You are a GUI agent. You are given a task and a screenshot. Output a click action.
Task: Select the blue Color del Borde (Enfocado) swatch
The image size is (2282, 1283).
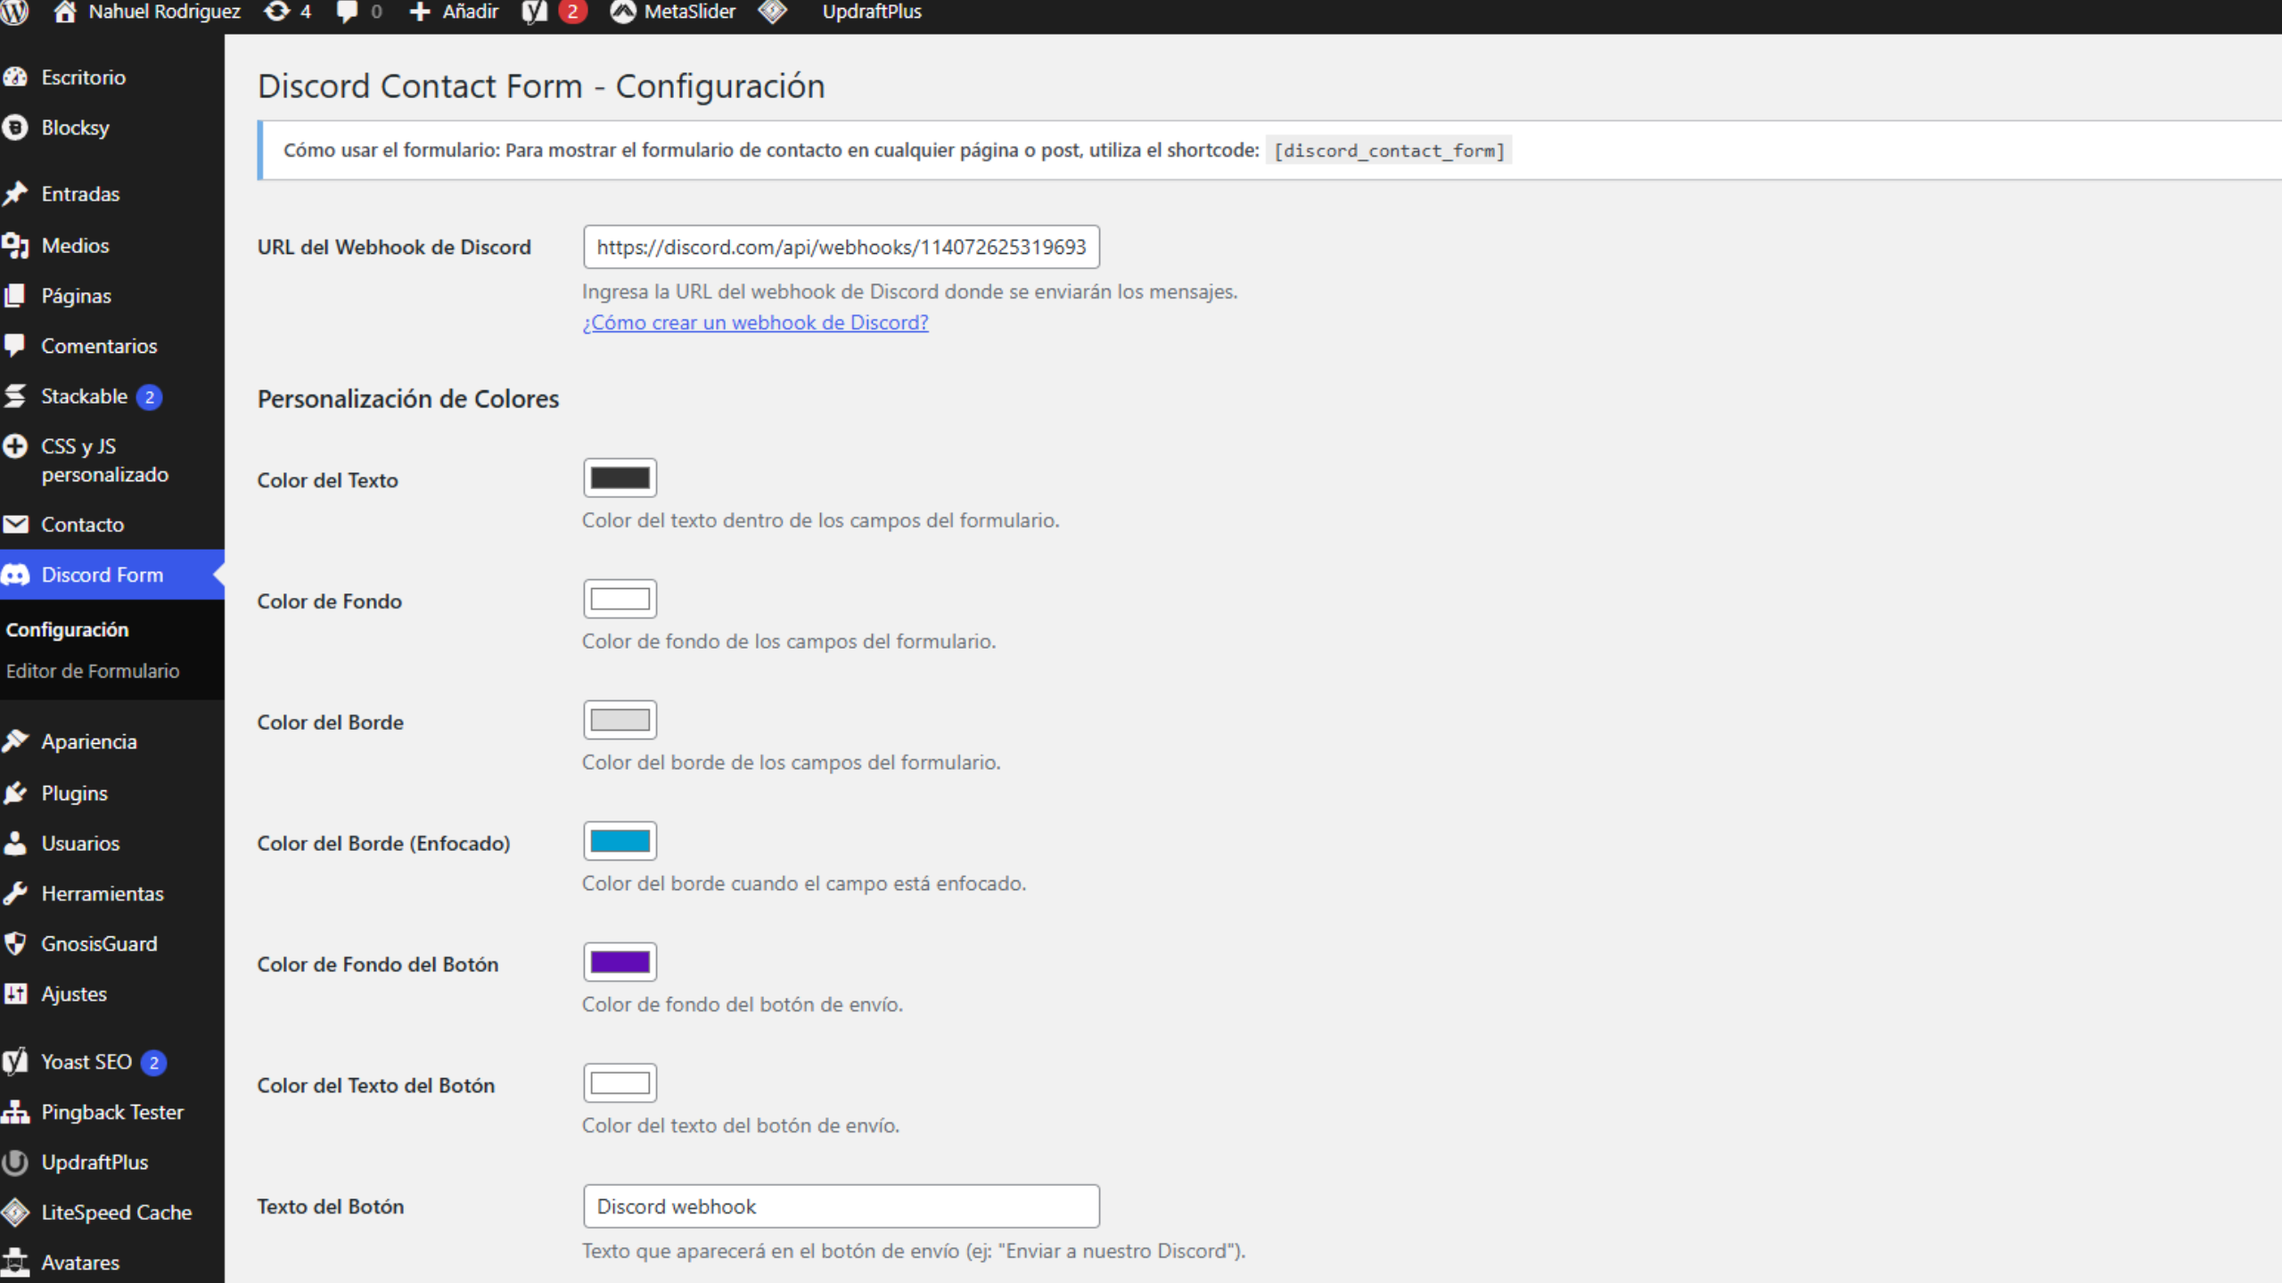(620, 841)
